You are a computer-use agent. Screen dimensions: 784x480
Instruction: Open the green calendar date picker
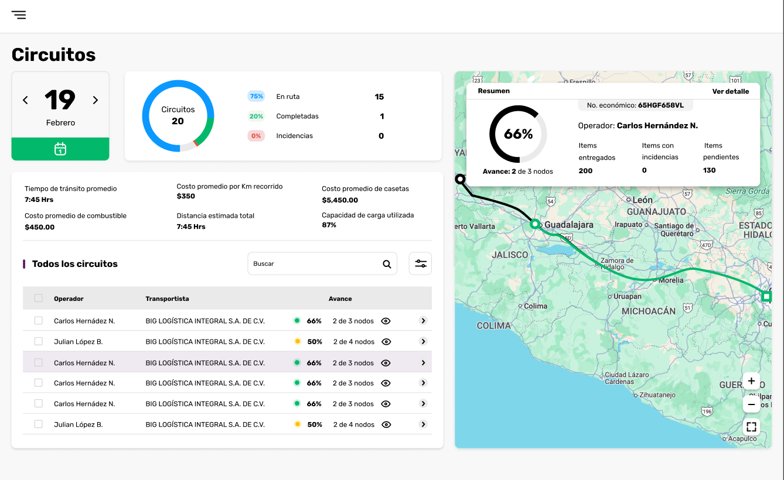pyautogui.click(x=60, y=149)
